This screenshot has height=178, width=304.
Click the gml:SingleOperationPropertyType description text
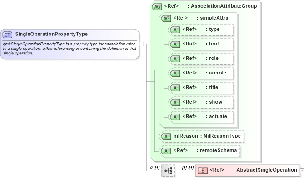click(70, 49)
